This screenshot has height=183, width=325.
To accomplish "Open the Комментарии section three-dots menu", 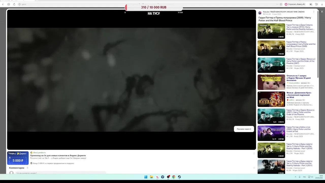I will click(x=254, y=168).
